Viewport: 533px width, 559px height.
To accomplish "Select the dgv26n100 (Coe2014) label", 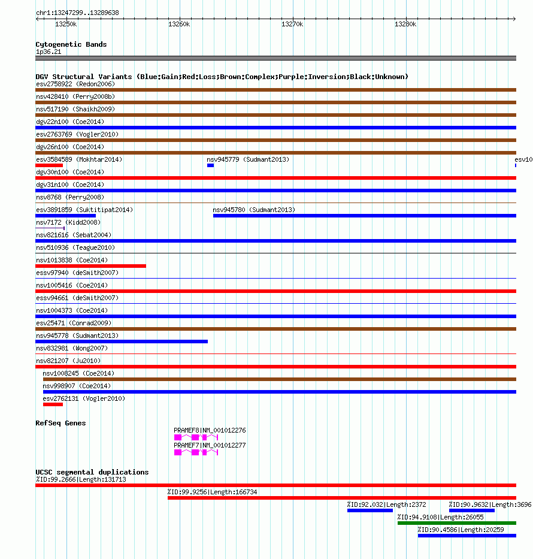I will [70, 147].
